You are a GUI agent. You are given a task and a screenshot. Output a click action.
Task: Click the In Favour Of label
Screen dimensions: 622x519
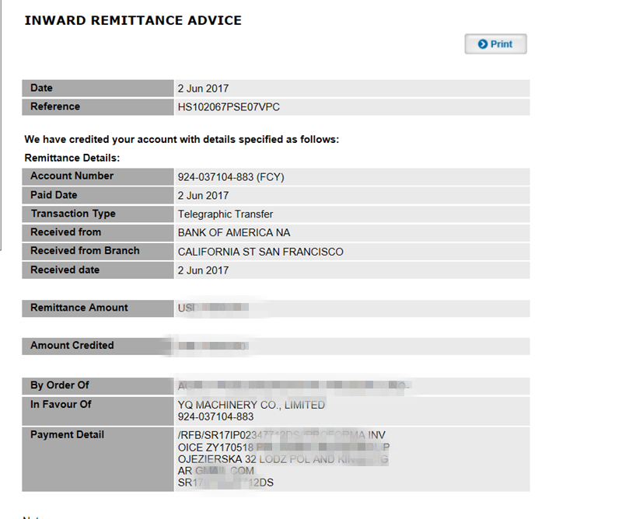61,404
